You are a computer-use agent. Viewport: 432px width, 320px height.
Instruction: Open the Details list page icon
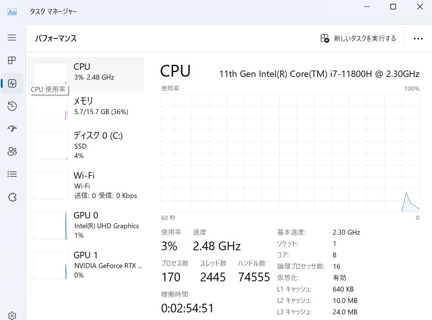coord(12,174)
